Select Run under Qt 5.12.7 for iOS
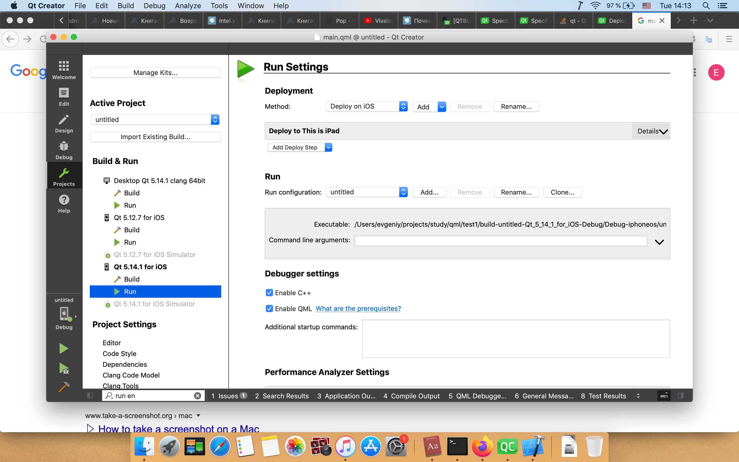Image resolution: width=739 pixels, height=462 pixels. (x=130, y=242)
